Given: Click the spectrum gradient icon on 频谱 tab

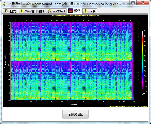Looking at the screenshot, I should coord(70,11).
